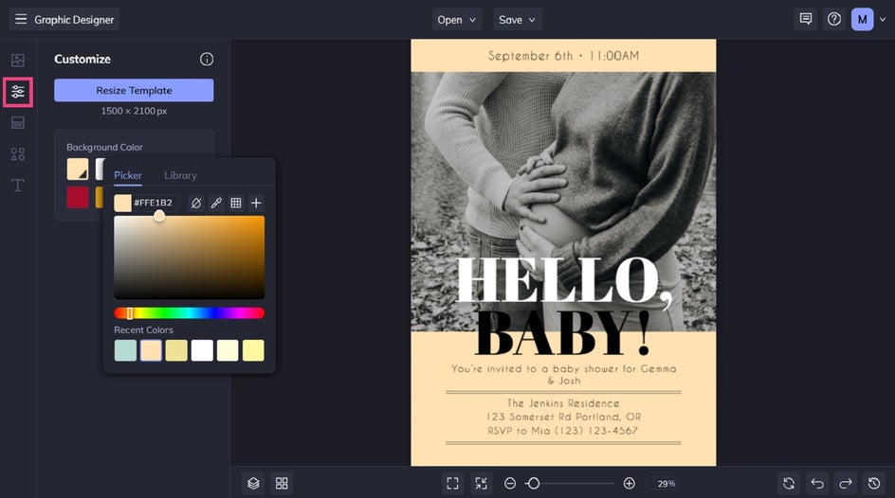
Task: Click the zoom slider handle
Action: pyautogui.click(x=534, y=483)
